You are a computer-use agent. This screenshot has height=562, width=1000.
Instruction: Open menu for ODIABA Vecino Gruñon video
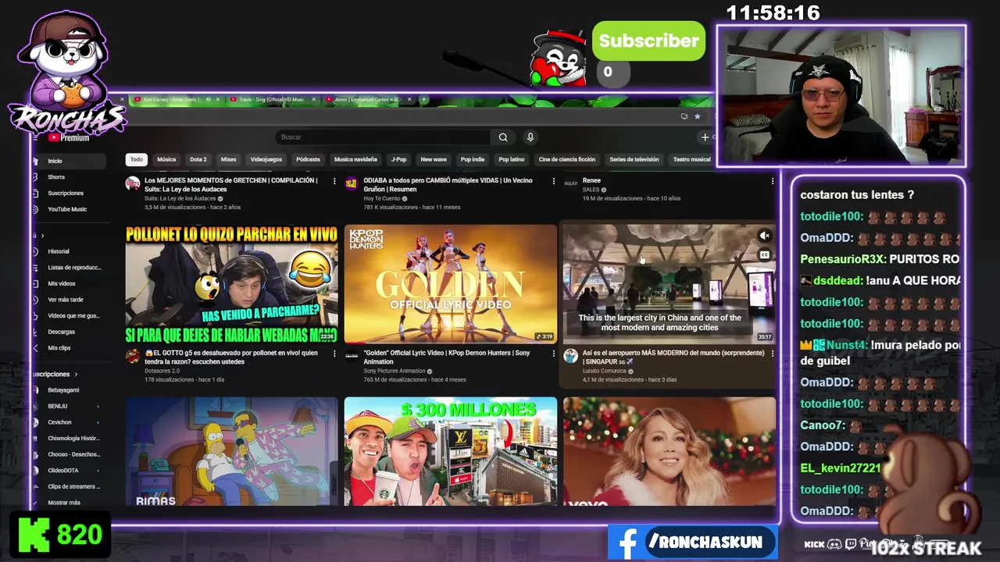coord(554,181)
